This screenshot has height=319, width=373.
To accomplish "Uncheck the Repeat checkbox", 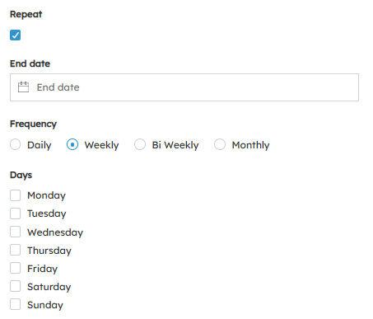I will [15, 35].
